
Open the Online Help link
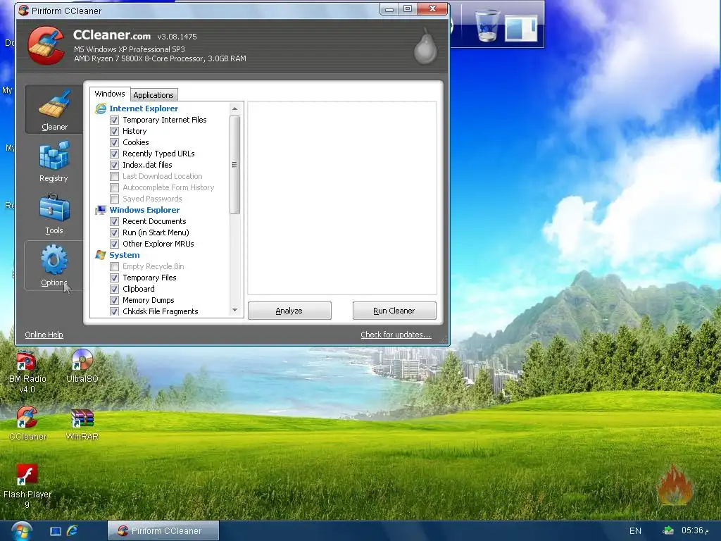44,335
